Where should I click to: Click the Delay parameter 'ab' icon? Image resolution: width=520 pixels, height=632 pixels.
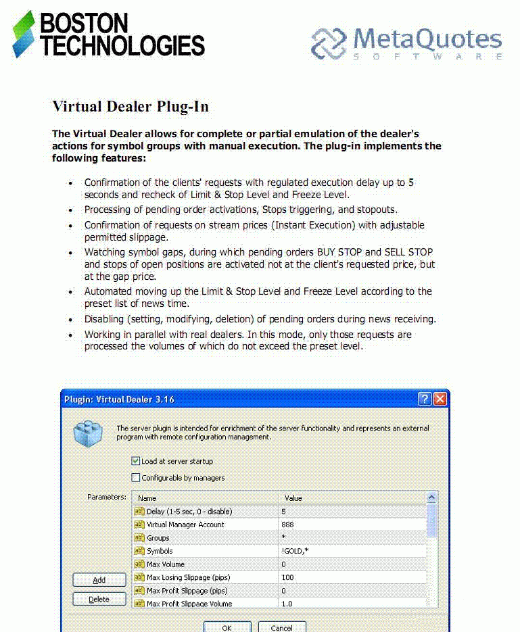139,512
